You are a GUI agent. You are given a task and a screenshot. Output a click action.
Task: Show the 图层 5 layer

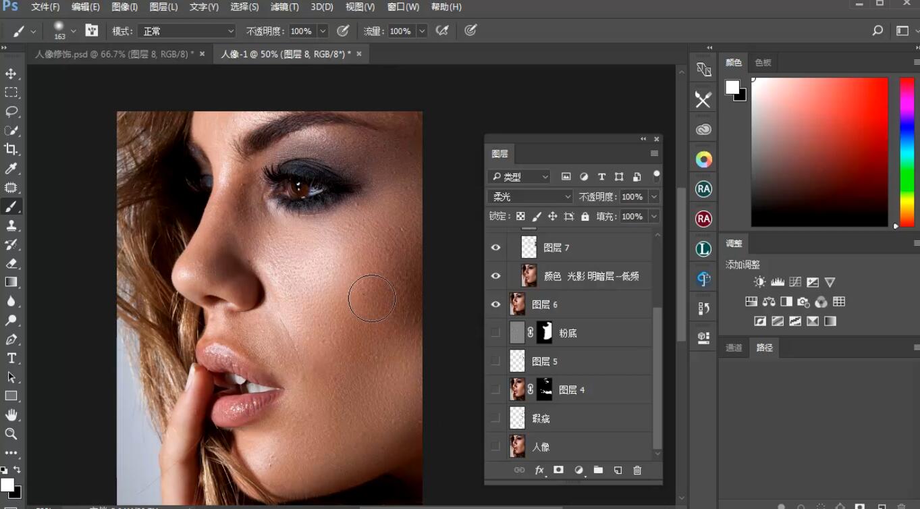pos(495,361)
